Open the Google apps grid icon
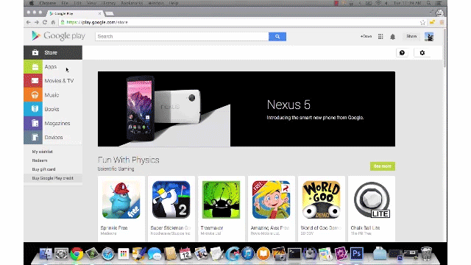 (x=380, y=36)
